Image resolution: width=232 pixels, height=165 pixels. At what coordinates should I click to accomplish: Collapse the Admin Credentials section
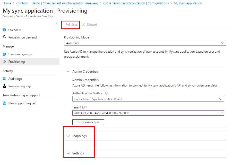(68, 72)
